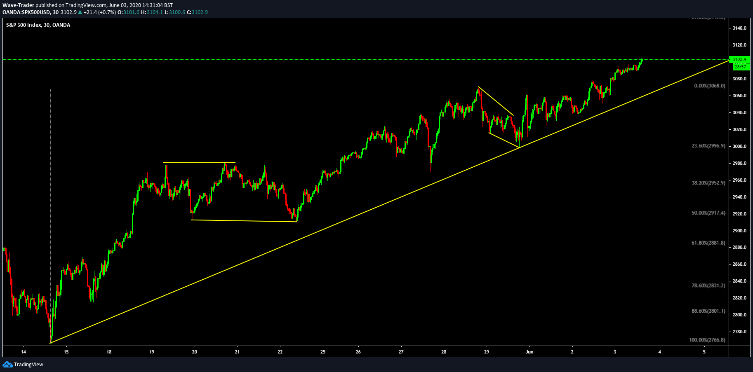
Task: Select the horizontal yellow resistance line near 2980
Action: point(199,163)
